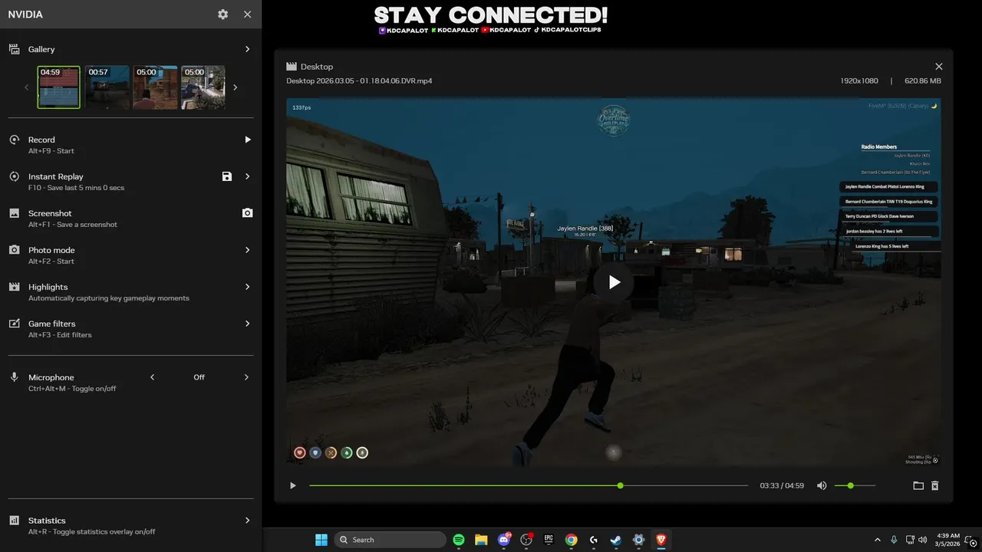The height and width of the screenshot is (552, 982).
Task: Take a screenshot with the camera icon
Action: 247,213
